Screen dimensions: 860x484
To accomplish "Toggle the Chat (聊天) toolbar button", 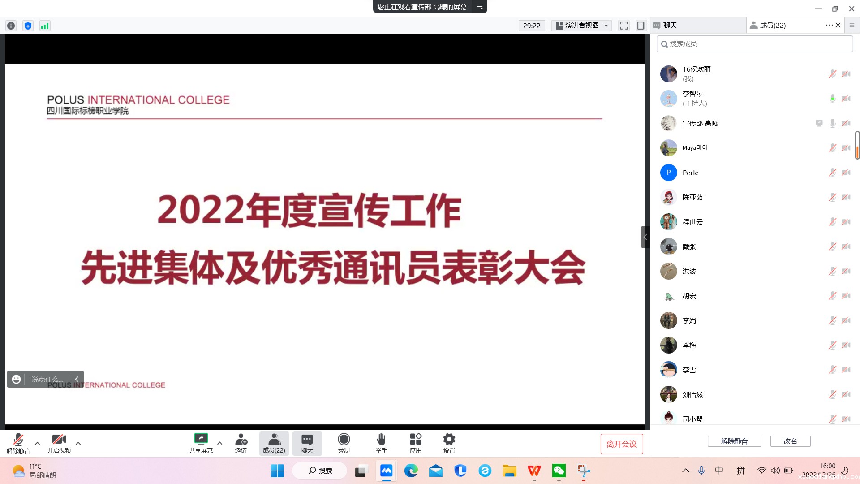I will [307, 443].
